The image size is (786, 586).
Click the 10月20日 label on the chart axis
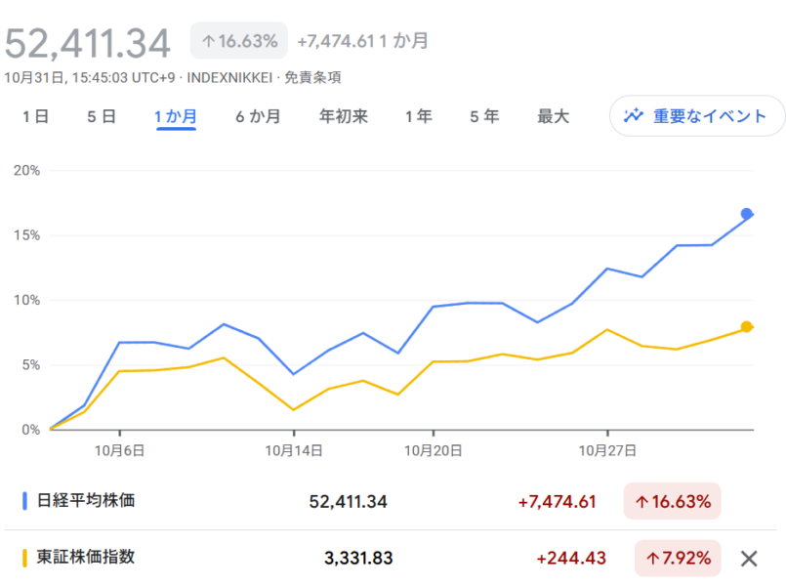coord(434,450)
